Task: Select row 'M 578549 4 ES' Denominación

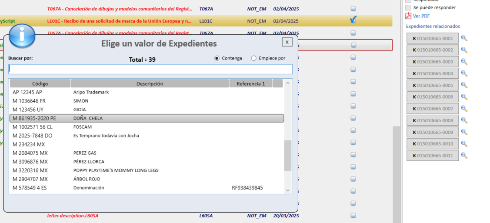Action: pyautogui.click(x=147, y=188)
